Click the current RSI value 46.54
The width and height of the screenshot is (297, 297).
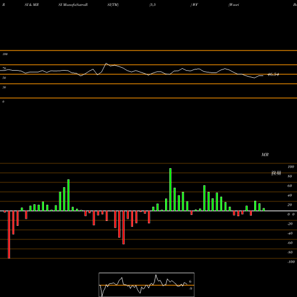[x=273, y=75]
